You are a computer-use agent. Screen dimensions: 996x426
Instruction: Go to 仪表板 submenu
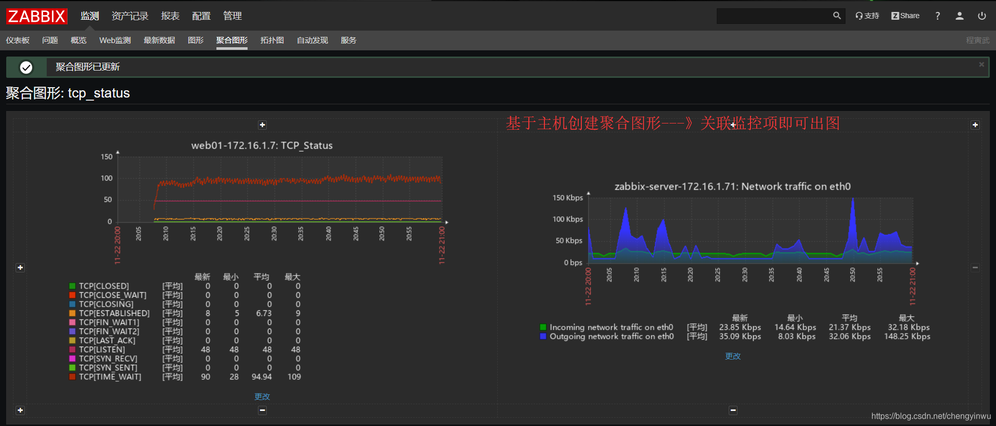click(18, 40)
